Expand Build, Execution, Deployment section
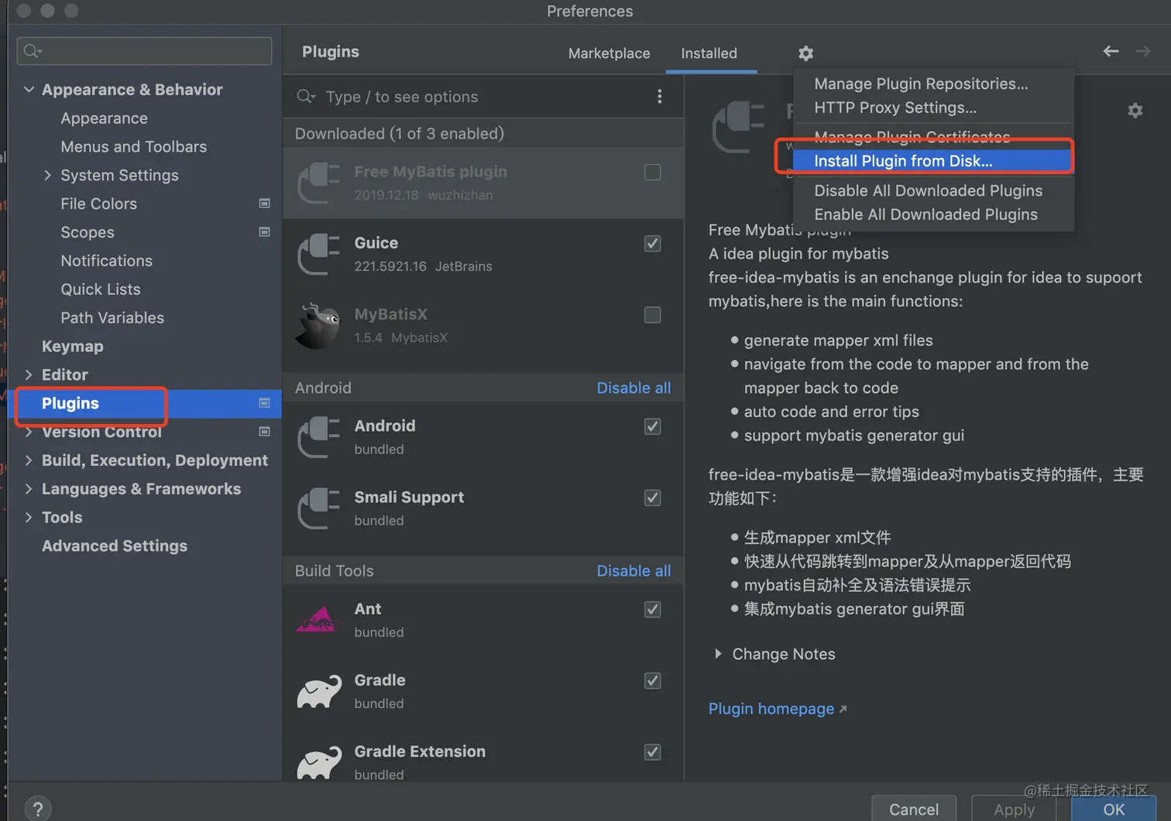The image size is (1171, 821). click(x=29, y=460)
